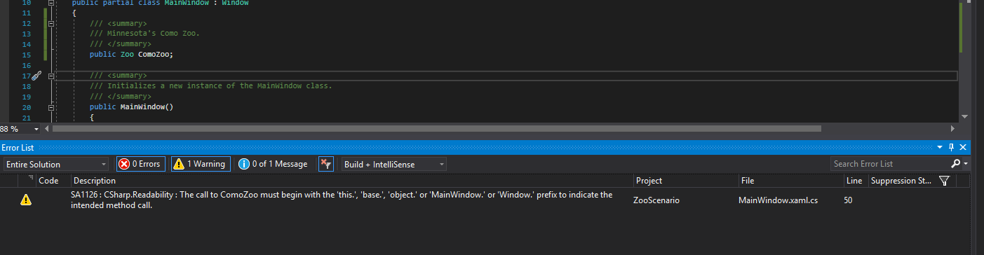Screen dimensions: 984x255
Task: Collapse the Como Zoo summary comment at line 12
Action: pos(50,23)
